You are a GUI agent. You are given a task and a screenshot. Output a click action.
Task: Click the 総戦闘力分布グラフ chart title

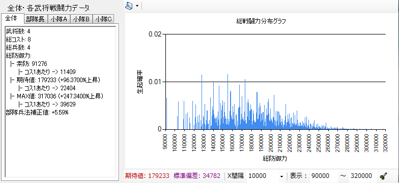(x=261, y=21)
